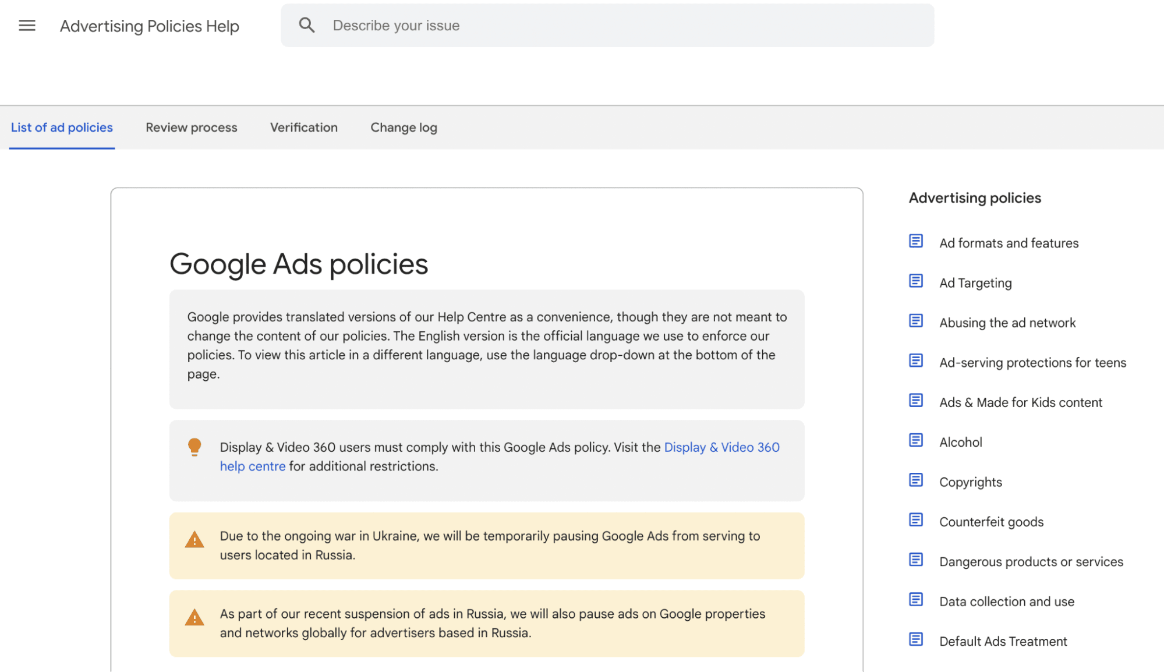The height and width of the screenshot is (672, 1164).
Task: Open the navigation hamburger menu
Action: [x=27, y=25]
